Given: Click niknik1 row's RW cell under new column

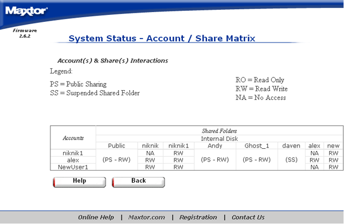Looking at the screenshot, I should (x=333, y=153).
